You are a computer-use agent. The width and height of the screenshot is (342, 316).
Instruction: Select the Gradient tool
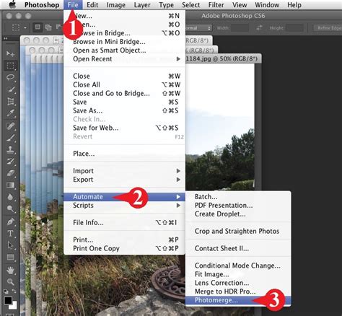(10, 185)
